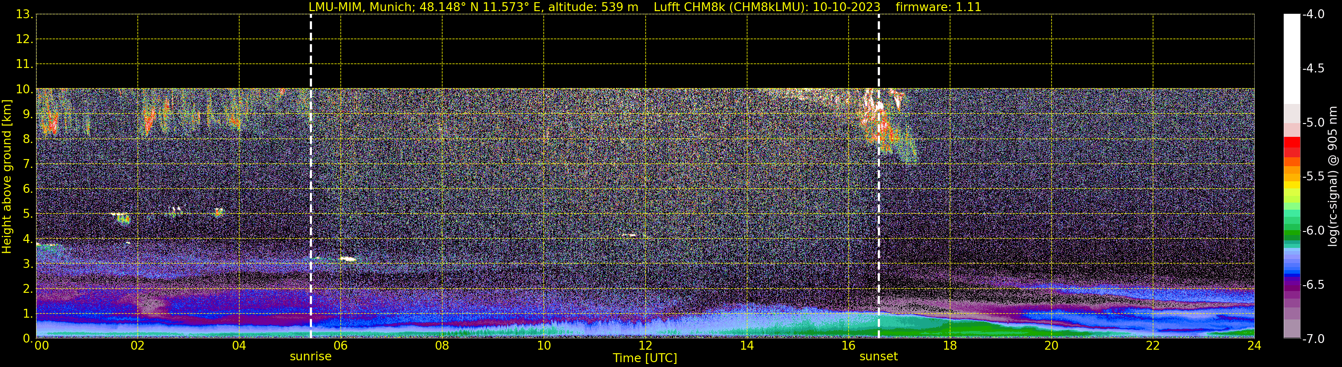This screenshot has width=1342, height=367.
Task: Click the height axis tick label '9.'
Action: point(28,114)
